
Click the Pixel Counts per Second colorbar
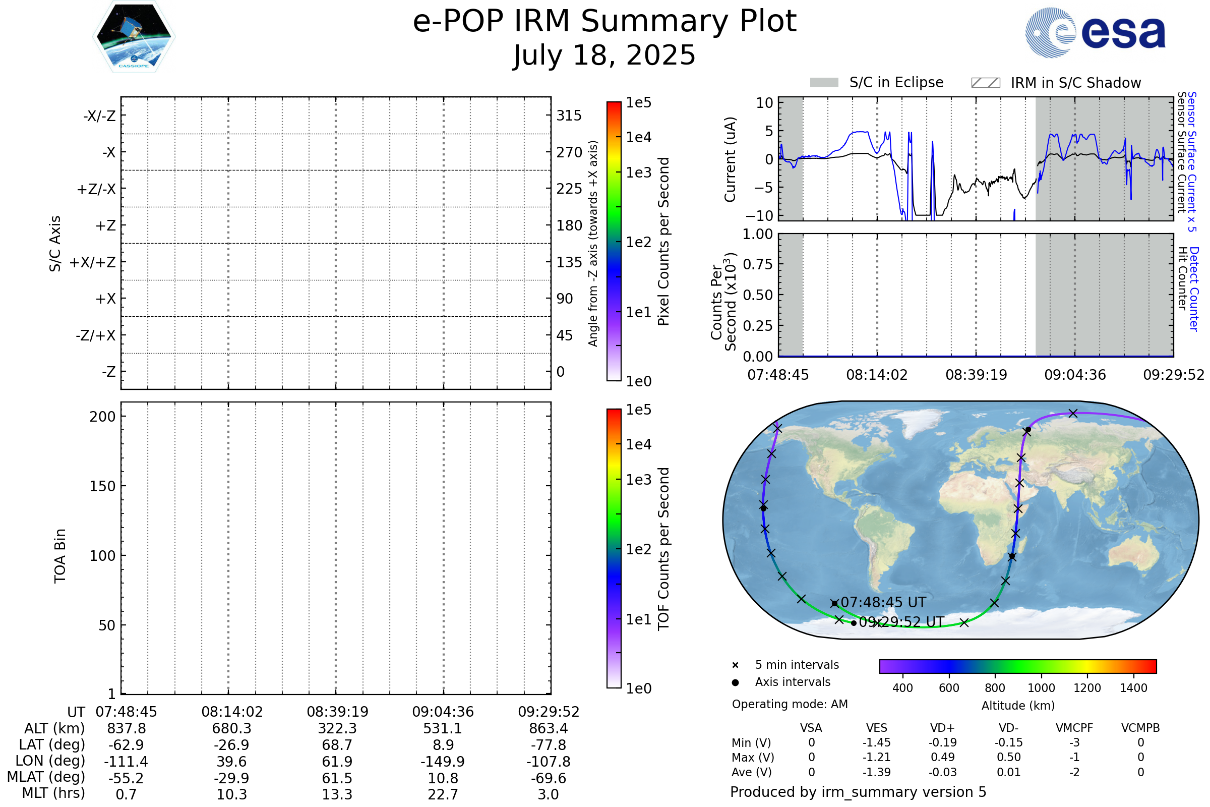(614, 242)
